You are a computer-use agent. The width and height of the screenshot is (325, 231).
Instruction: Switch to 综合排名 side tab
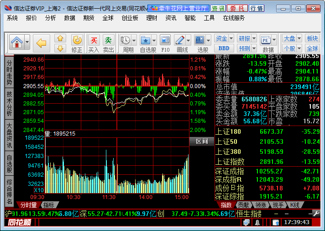[x=9, y=191]
